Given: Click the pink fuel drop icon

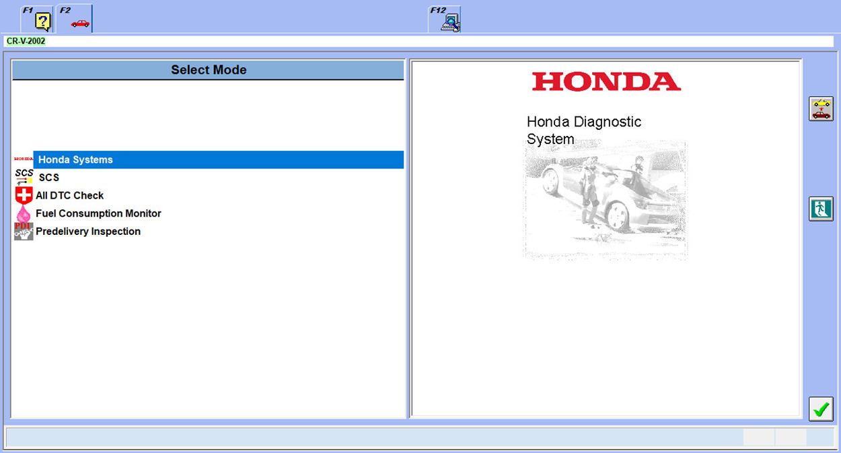Looking at the screenshot, I should (x=24, y=214).
